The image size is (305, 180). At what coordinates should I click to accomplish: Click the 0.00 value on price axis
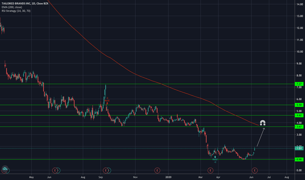(x=299, y=170)
